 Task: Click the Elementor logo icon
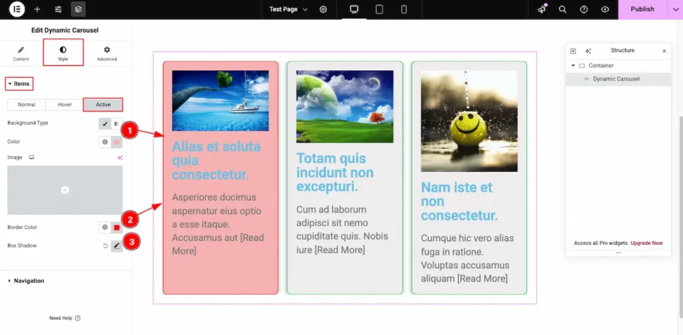click(17, 9)
